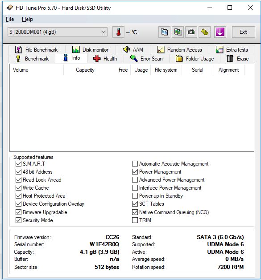This screenshot has height=280, width=261.
Task: Toggle Native Command Queuing (NCQ) checkbox
Action: click(x=135, y=212)
